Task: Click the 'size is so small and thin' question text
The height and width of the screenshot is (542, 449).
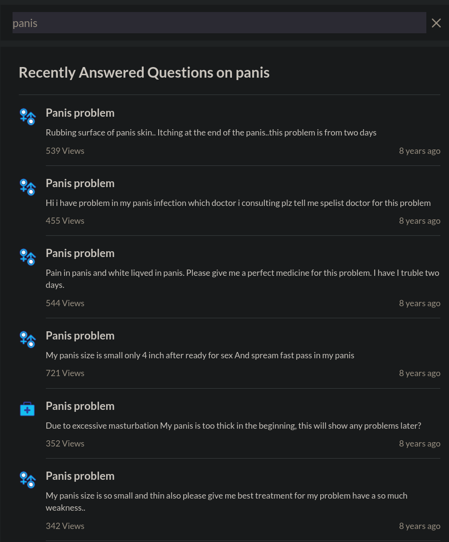Action: click(x=226, y=501)
